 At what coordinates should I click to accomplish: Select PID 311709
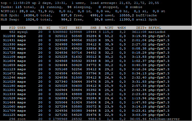[x=9, y=111]
